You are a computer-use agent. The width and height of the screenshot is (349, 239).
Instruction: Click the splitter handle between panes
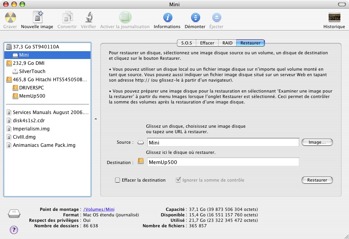96,119
